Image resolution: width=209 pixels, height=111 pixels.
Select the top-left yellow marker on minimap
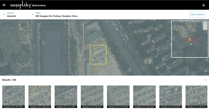tap(177, 30)
